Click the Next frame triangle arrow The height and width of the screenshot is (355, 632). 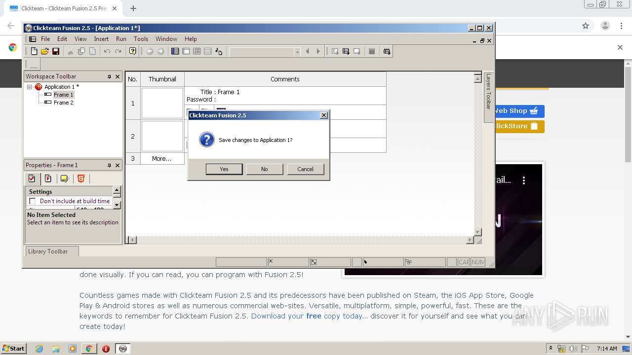pos(318,51)
